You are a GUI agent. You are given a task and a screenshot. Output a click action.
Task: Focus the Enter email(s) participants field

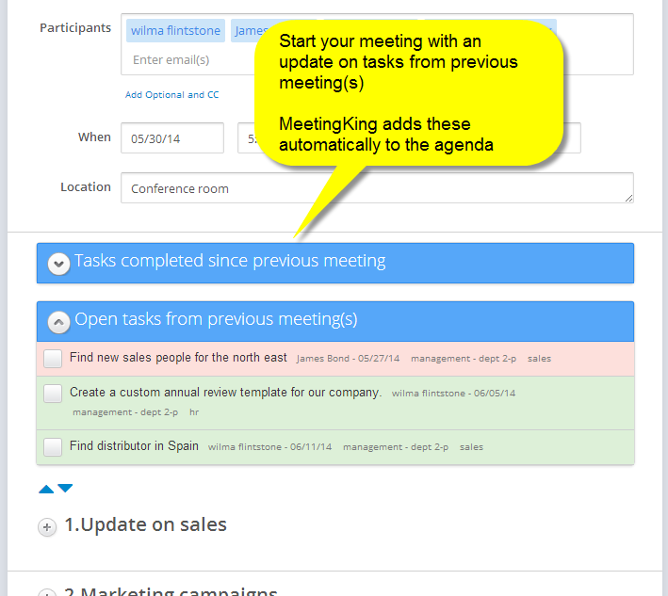[171, 60]
